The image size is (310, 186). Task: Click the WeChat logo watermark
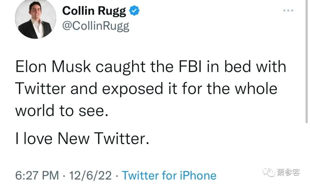click(x=270, y=172)
